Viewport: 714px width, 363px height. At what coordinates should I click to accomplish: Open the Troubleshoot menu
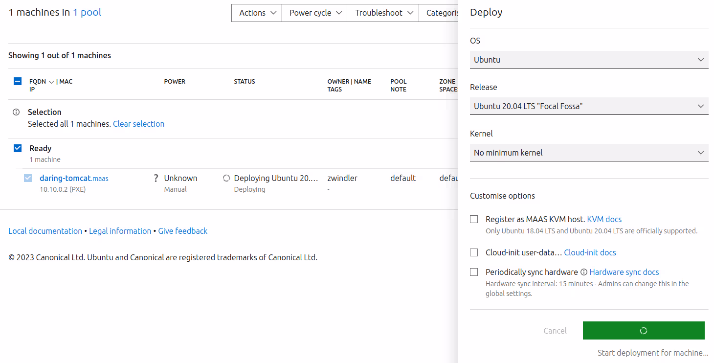click(383, 13)
